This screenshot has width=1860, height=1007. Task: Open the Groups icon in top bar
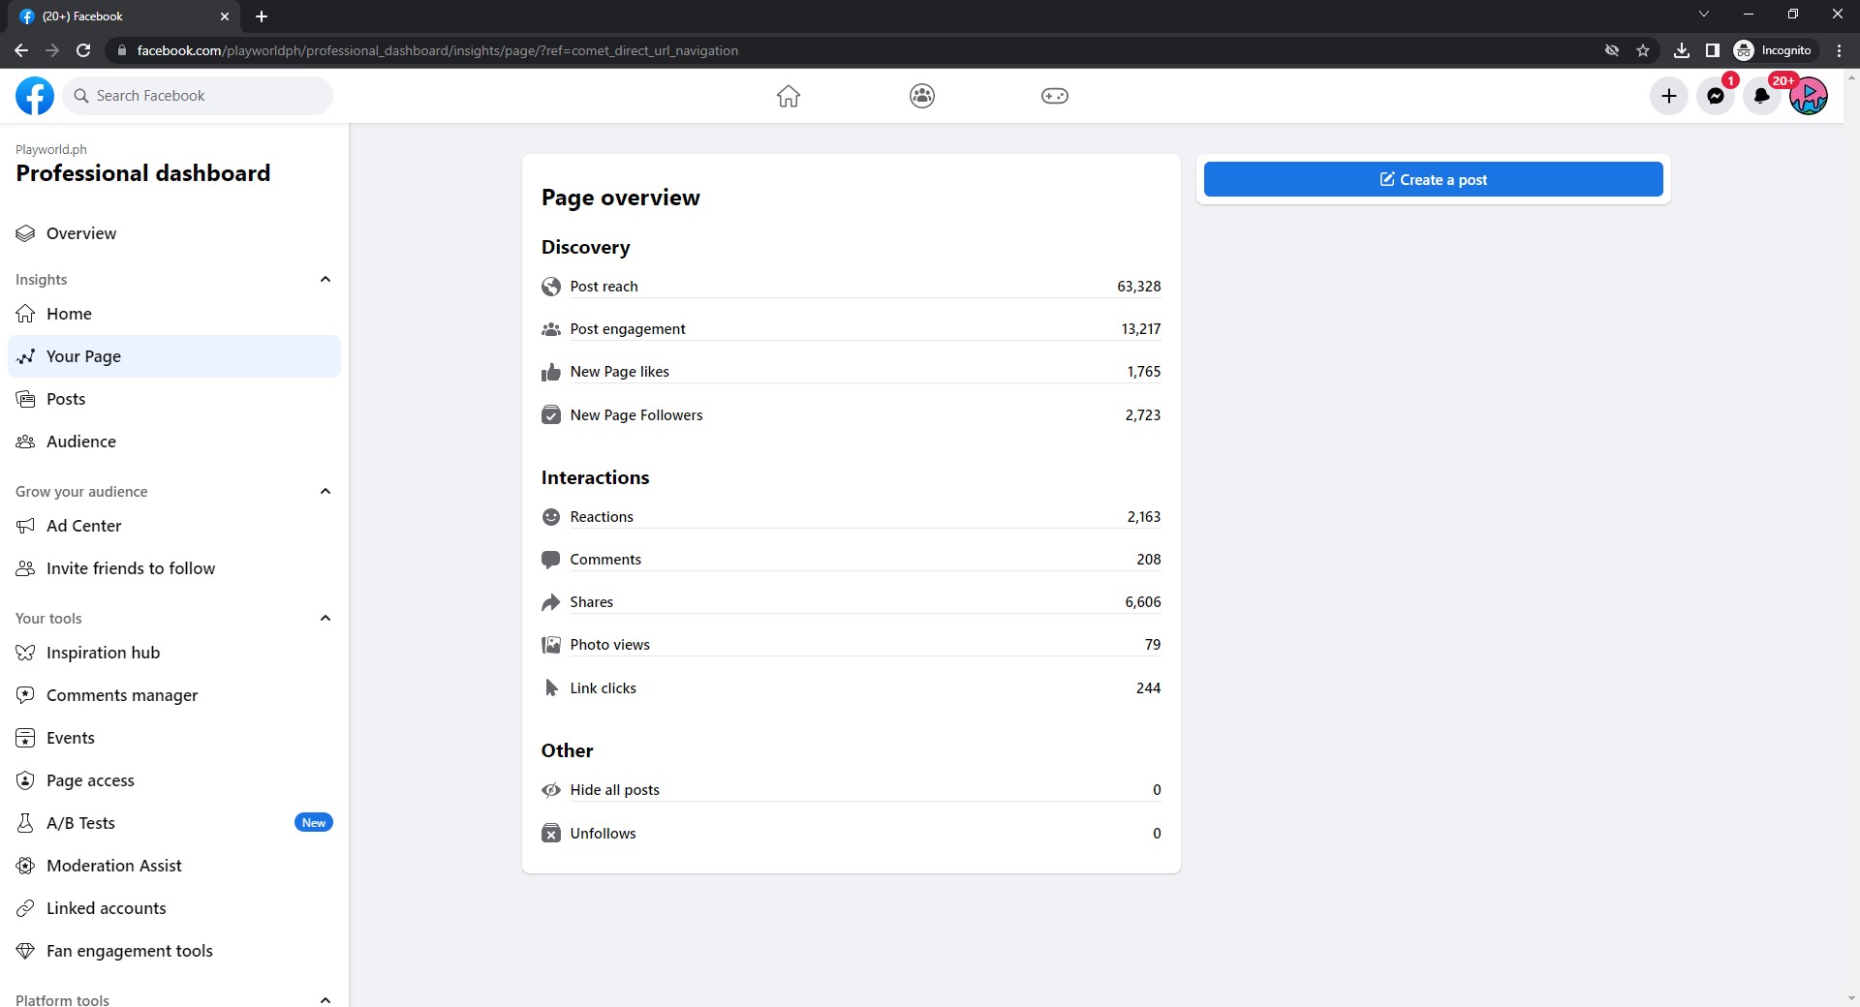point(922,96)
